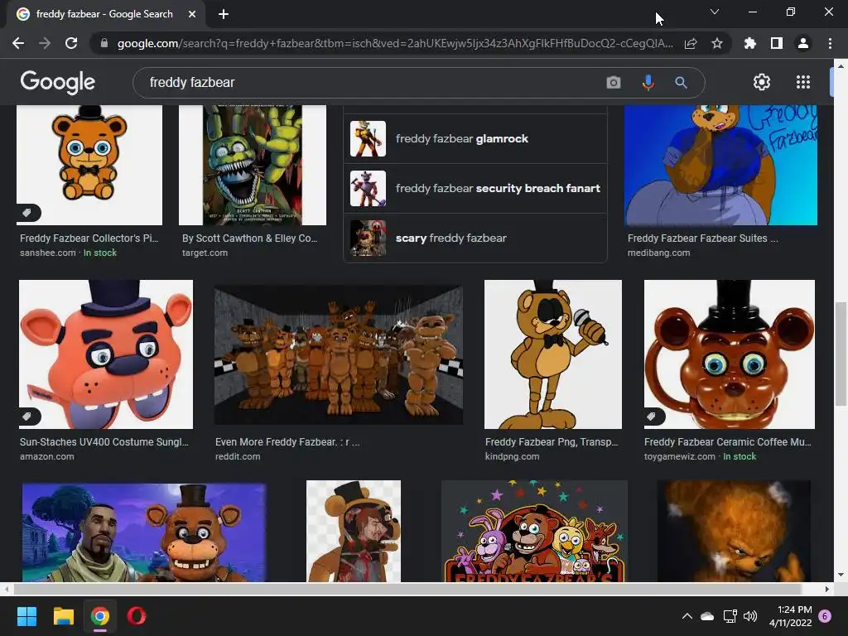Image resolution: width=848 pixels, height=636 pixels.
Task: Launch Opera from the taskbar
Action: coord(137,616)
